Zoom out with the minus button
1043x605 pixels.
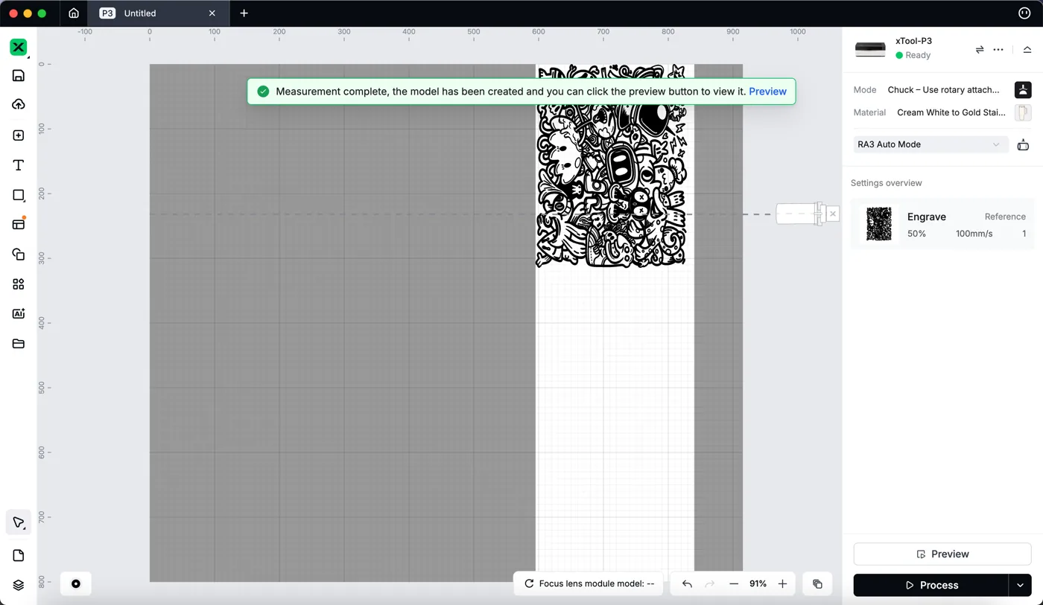734,583
